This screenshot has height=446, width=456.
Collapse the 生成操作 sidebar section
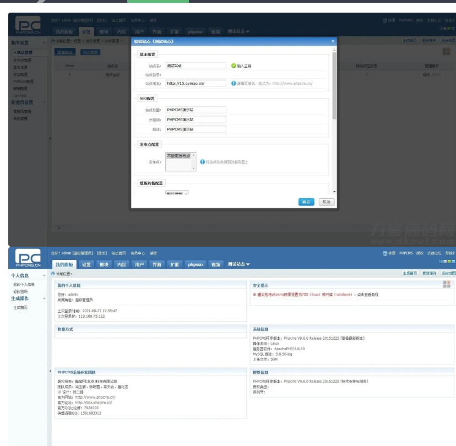tap(44, 298)
